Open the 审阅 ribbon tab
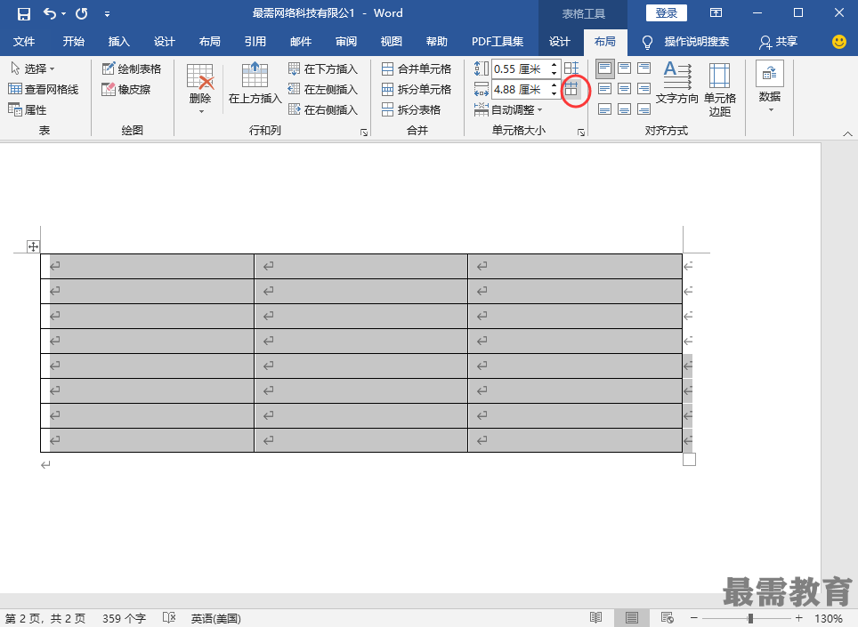The width and height of the screenshot is (858, 627). (x=346, y=42)
